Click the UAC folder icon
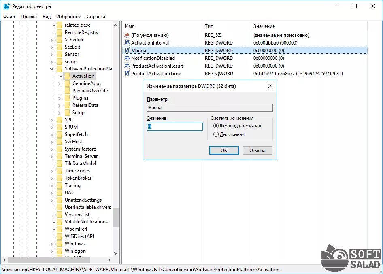The width and height of the screenshot is (383, 274). click(x=60, y=193)
